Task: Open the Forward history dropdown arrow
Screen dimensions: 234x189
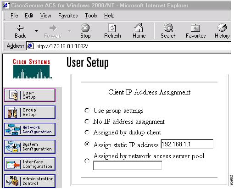Action: [70, 31]
